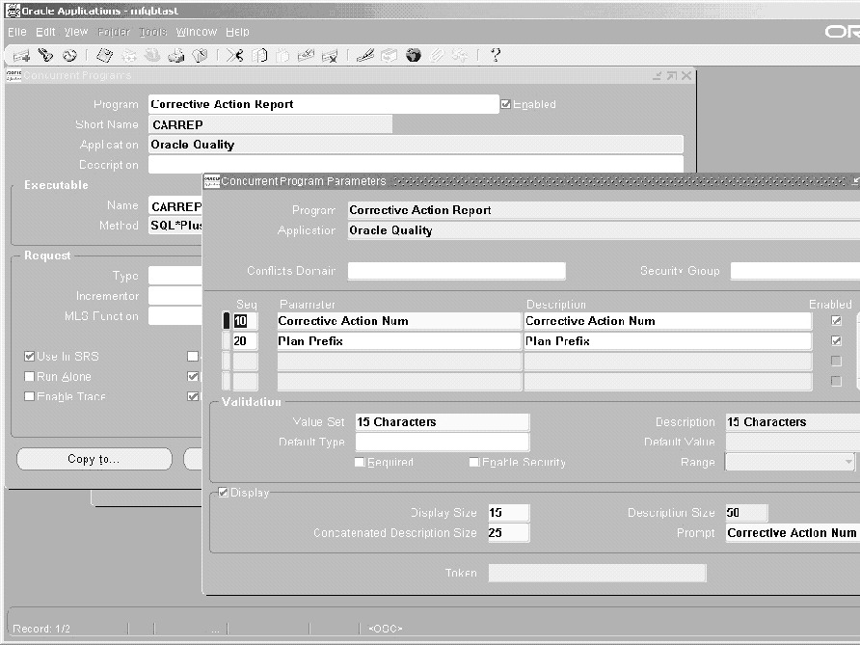Click the Print toolbar icon

point(176,55)
